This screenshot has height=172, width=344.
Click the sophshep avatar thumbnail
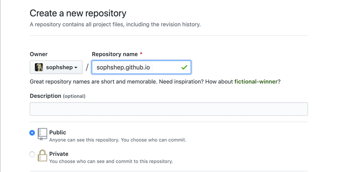[x=39, y=67]
